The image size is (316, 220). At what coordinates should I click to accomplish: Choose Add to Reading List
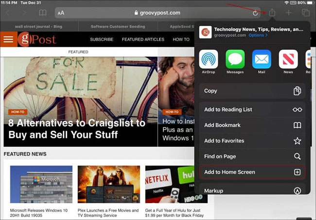point(252,109)
